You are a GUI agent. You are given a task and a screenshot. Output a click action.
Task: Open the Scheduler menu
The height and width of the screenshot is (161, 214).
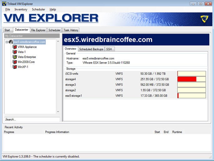[38, 9]
